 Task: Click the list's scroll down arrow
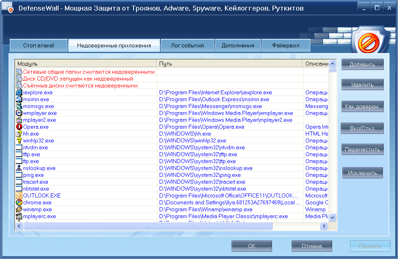[x=333, y=217]
